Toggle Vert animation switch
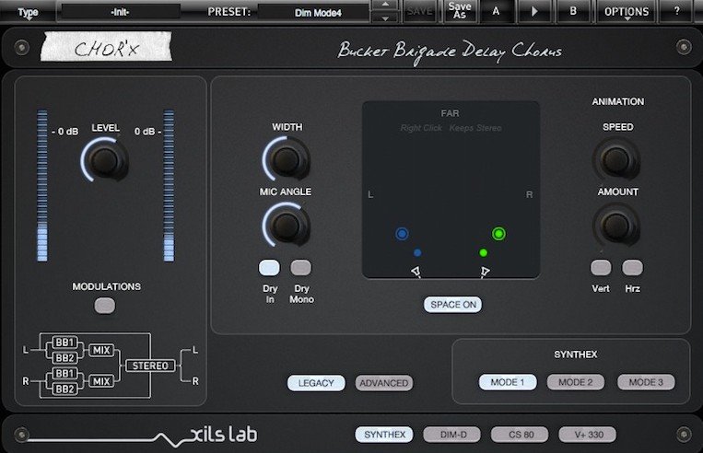This screenshot has width=703, height=453. [601, 268]
